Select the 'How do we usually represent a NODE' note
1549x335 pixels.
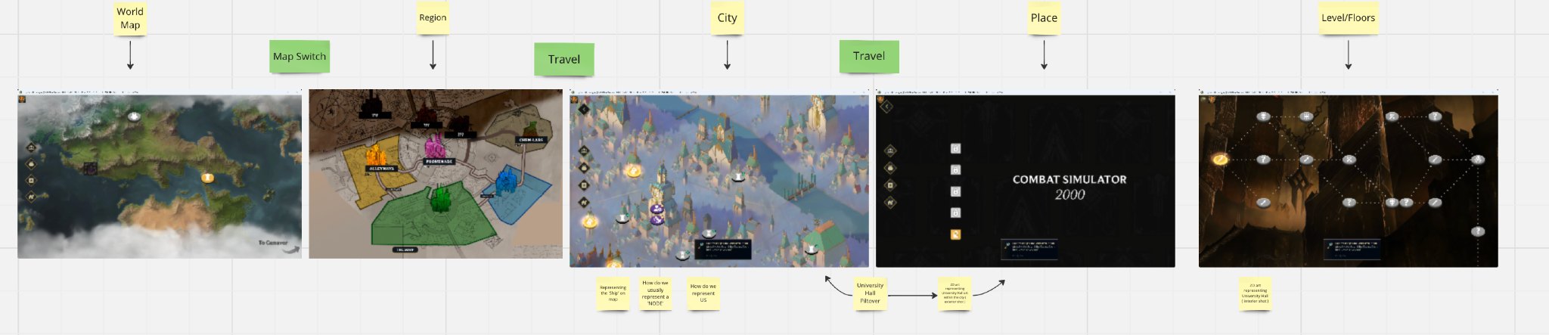click(655, 293)
